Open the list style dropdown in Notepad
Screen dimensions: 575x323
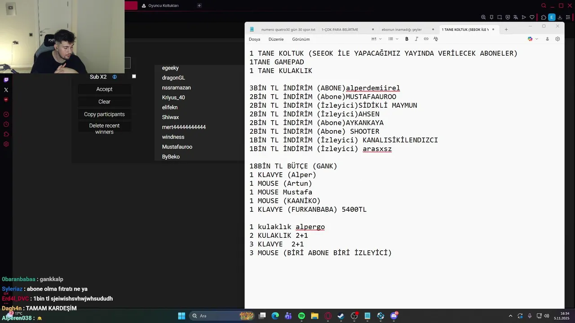(x=393, y=39)
